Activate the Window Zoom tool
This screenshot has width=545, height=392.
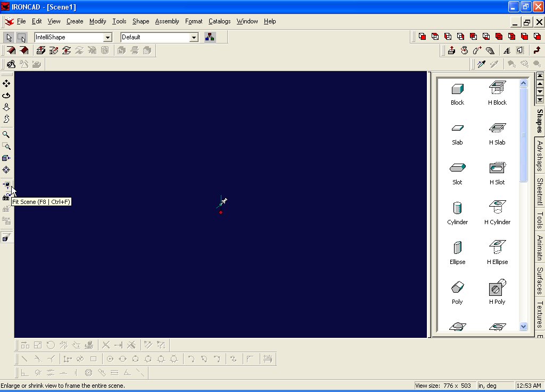6,146
